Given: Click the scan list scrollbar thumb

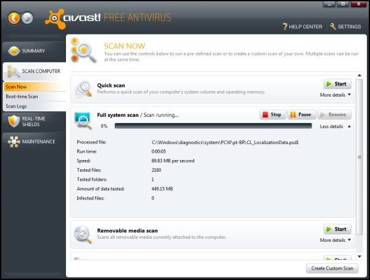Looking at the screenshot, I should 360,157.
